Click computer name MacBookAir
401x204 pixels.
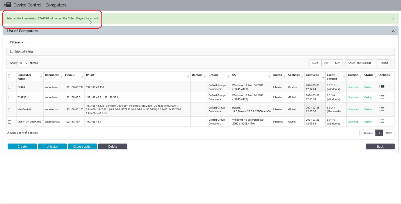tap(24, 109)
